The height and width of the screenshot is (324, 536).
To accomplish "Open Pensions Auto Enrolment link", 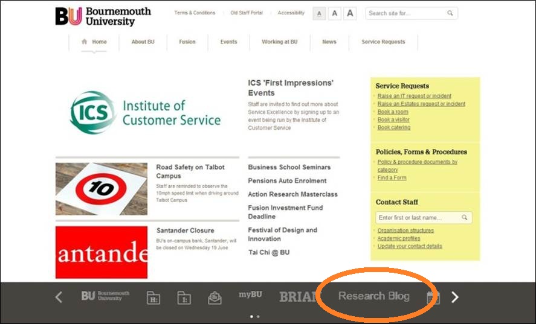I will coord(287,180).
